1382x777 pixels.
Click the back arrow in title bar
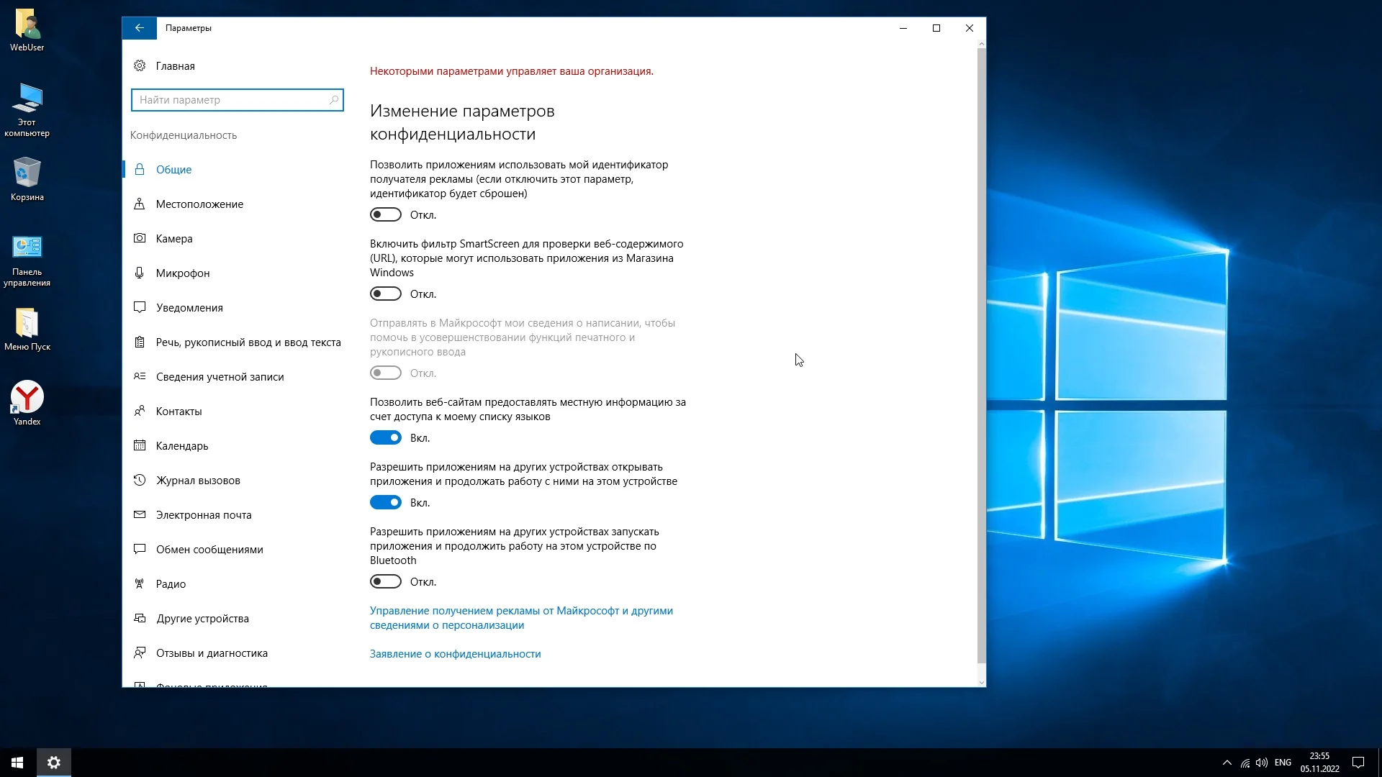coord(140,28)
